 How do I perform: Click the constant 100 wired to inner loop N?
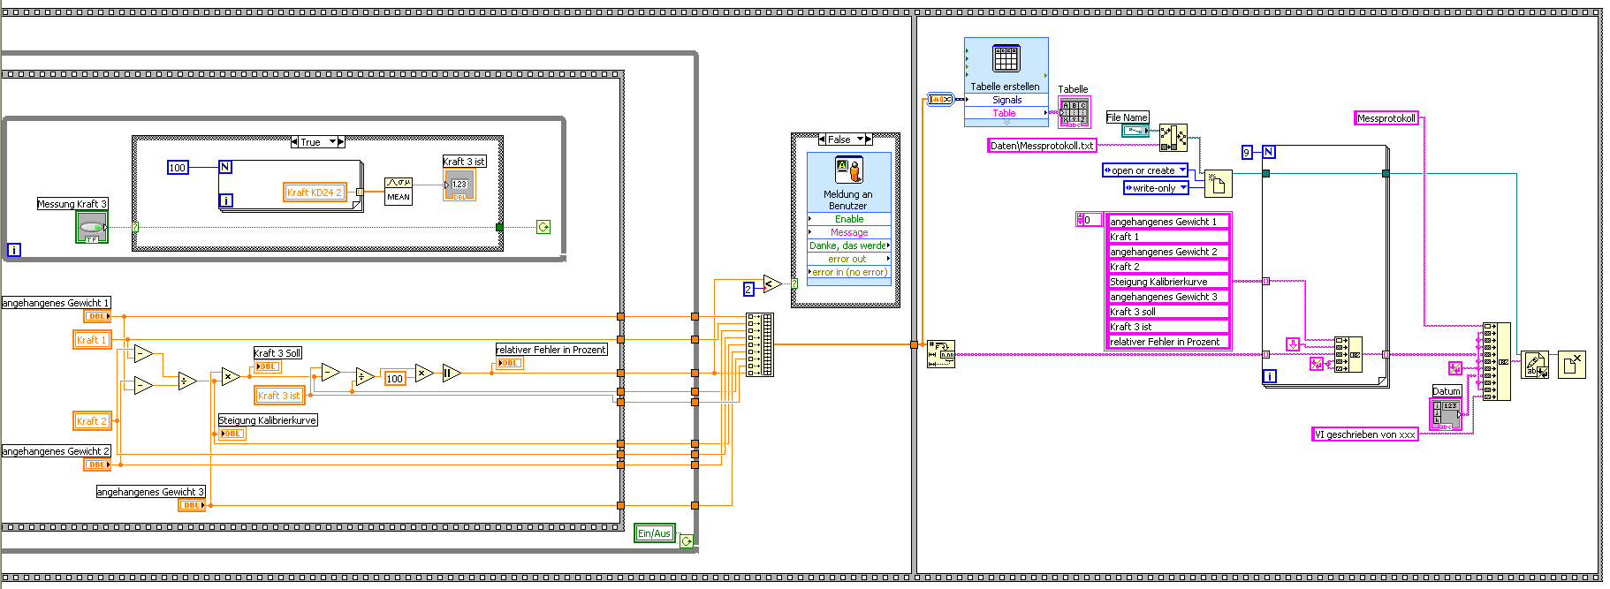click(178, 168)
